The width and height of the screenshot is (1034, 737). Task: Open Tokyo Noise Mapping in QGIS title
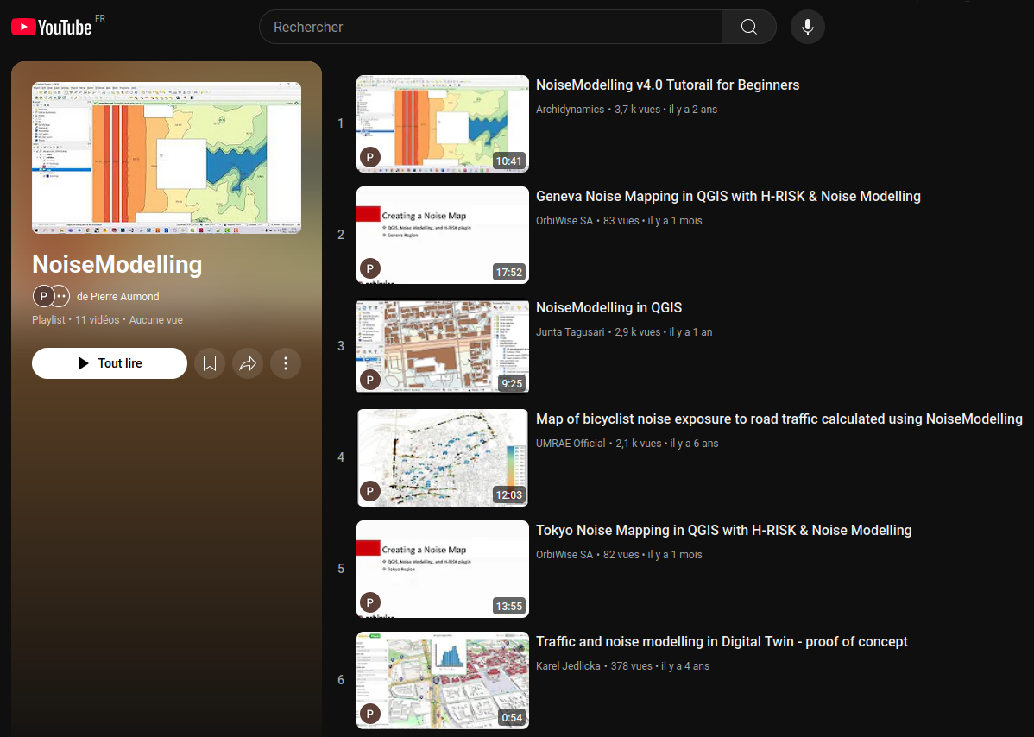point(723,531)
